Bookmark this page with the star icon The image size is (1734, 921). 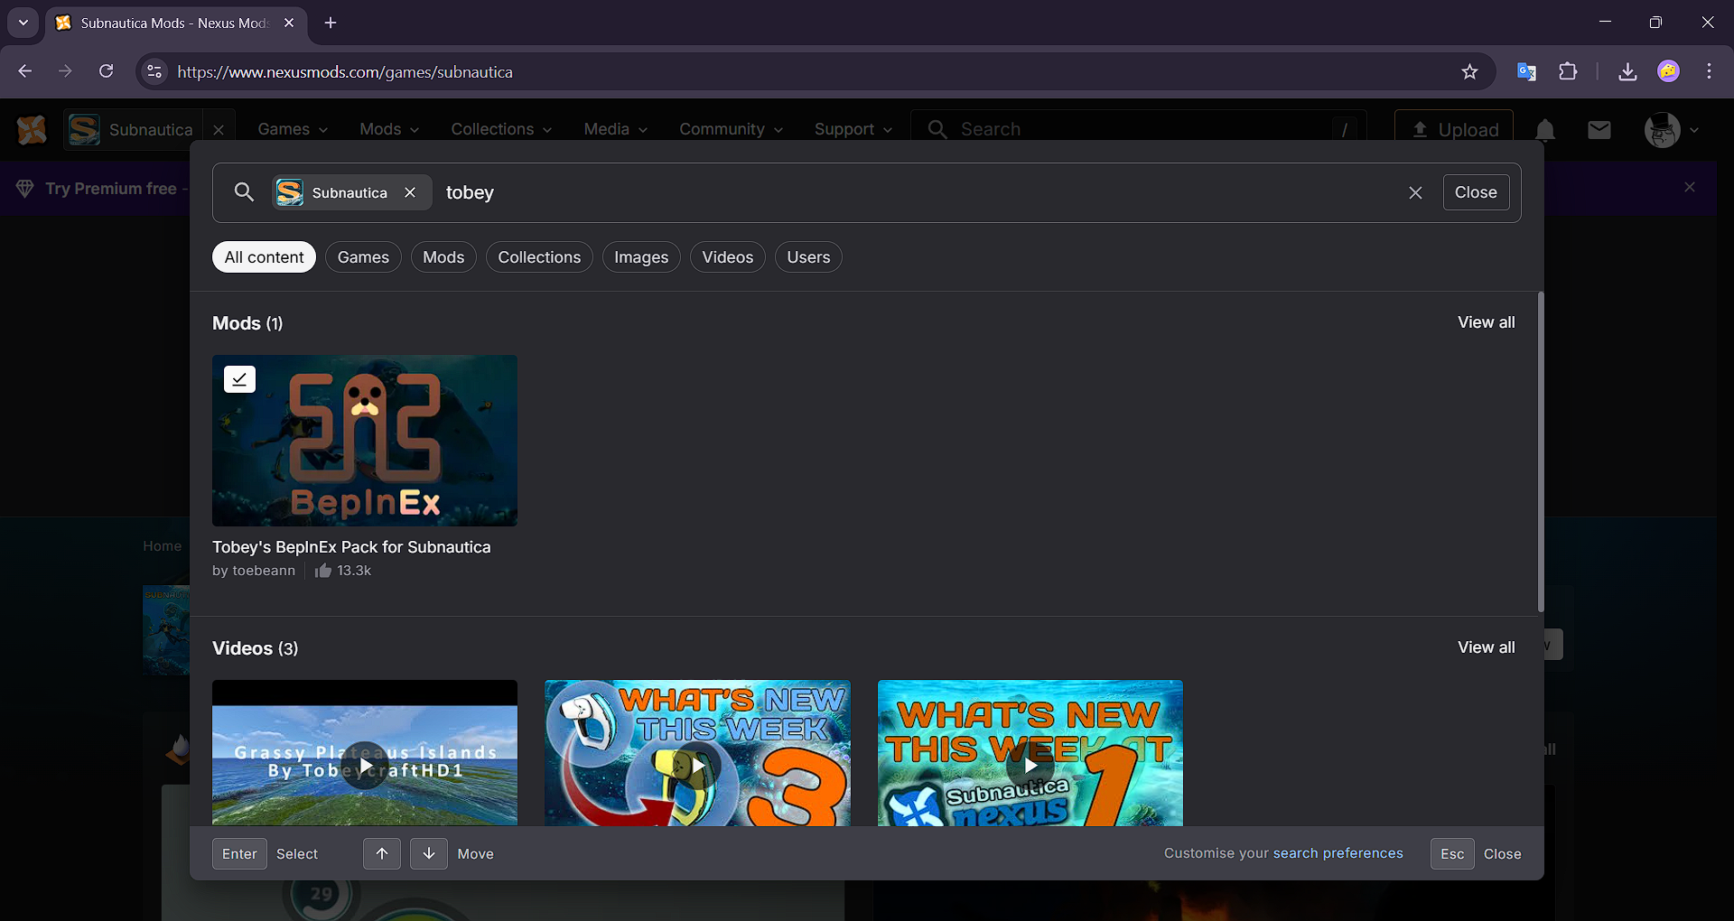pos(1469,71)
